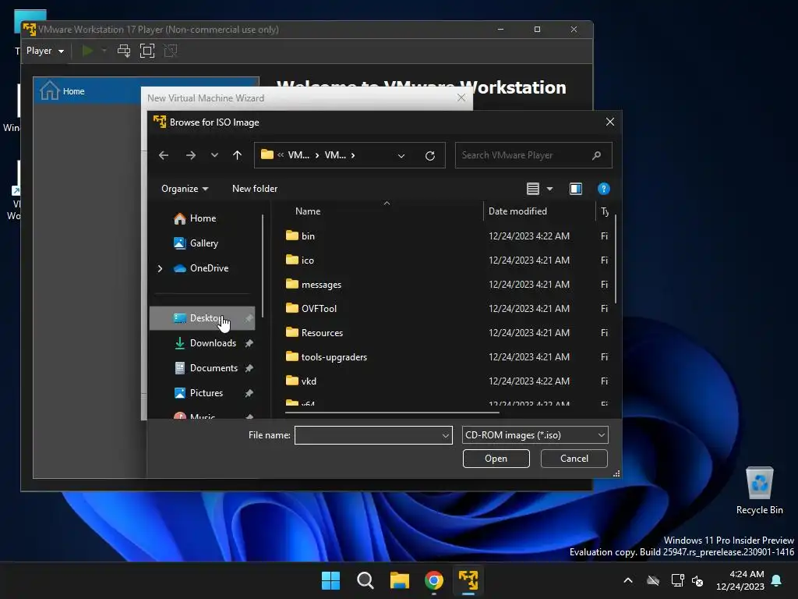The width and height of the screenshot is (798, 599).
Task: Open notification bell in taskbar
Action: pyautogui.click(x=777, y=580)
